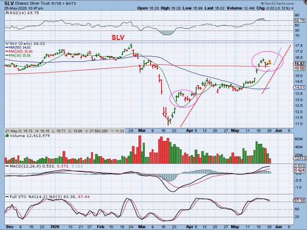This screenshot has width=307, height=230.
Task: Click the 69.75 RSI value tag on the right axis
Action: pyautogui.click(x=299, y=21)
